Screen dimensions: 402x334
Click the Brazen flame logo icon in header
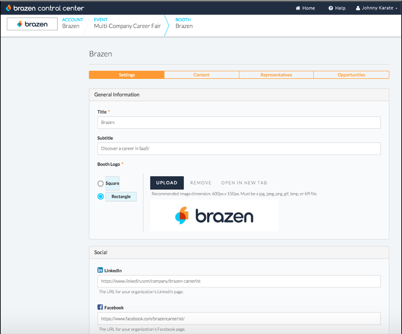[x=9, y=8]
